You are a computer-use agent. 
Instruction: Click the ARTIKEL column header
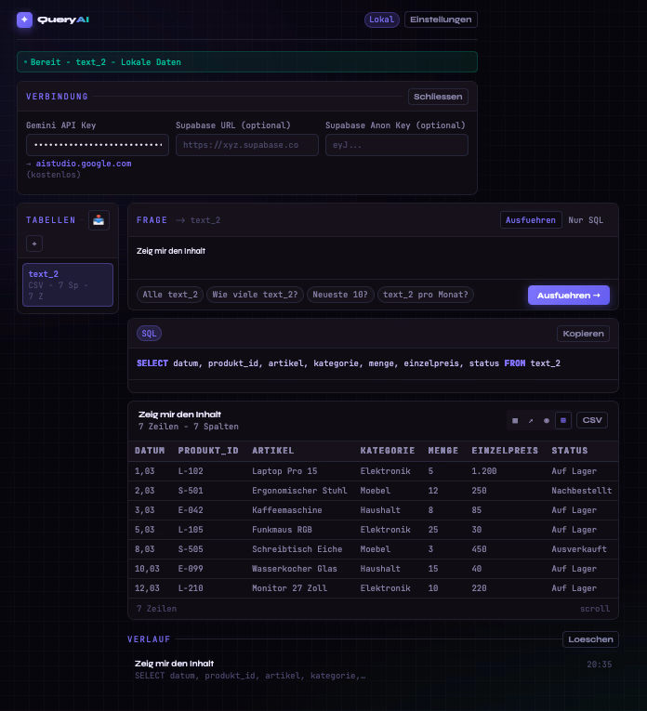273,451
